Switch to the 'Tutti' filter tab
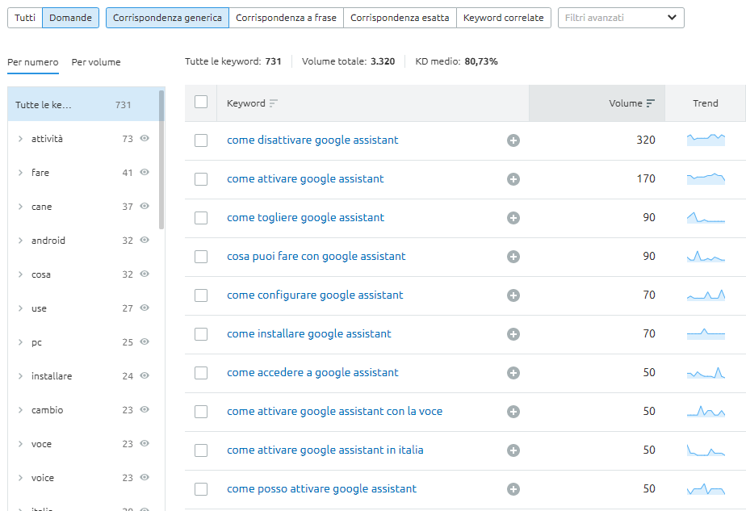Viewport: 746px width, 511px height. click(x=25, y=18)
